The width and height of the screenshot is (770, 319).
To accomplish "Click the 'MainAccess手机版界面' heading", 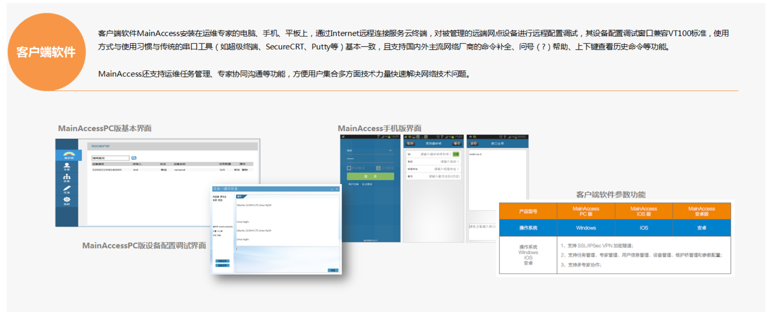I will (380, 128).
